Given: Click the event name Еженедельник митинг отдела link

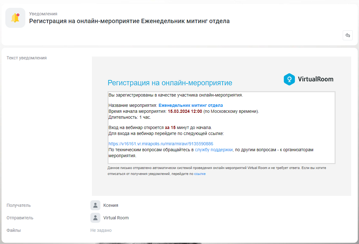Looking at the screenshot, I should tap(191, 105).
